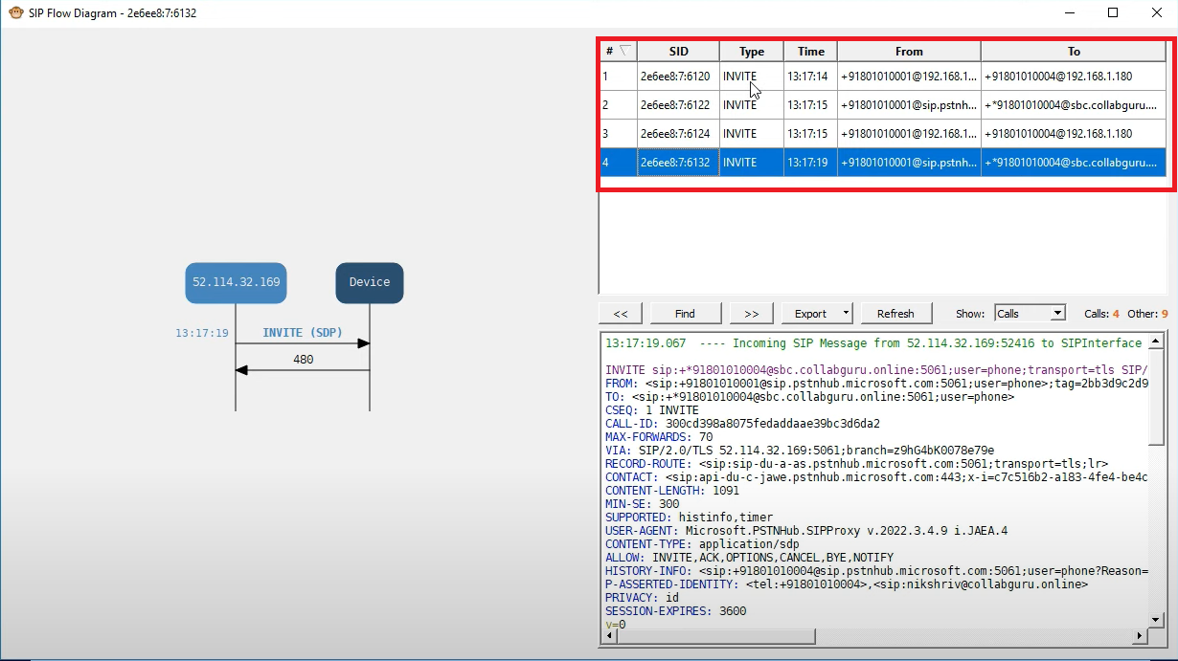Select the INVITE (SDP) message arrow

click(303, 342)
